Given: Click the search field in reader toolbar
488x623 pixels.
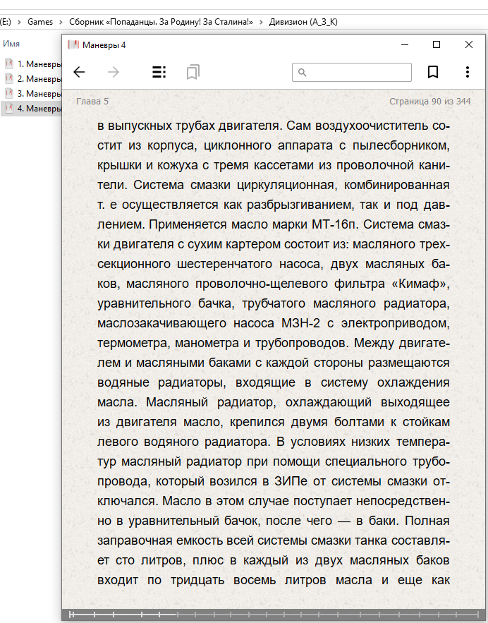Looking at the screenshot, I should [351, 72].
